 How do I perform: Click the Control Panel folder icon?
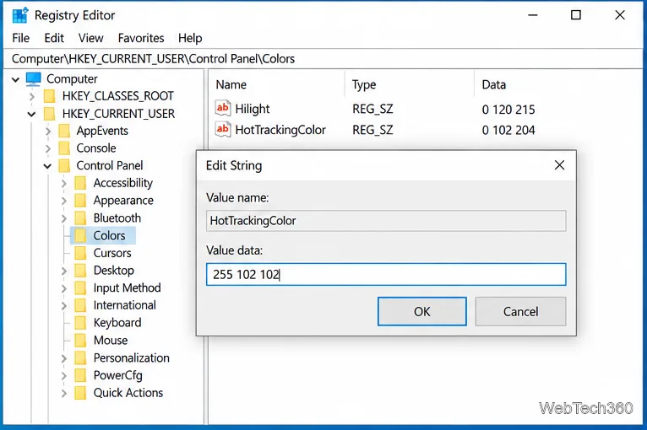64,166
